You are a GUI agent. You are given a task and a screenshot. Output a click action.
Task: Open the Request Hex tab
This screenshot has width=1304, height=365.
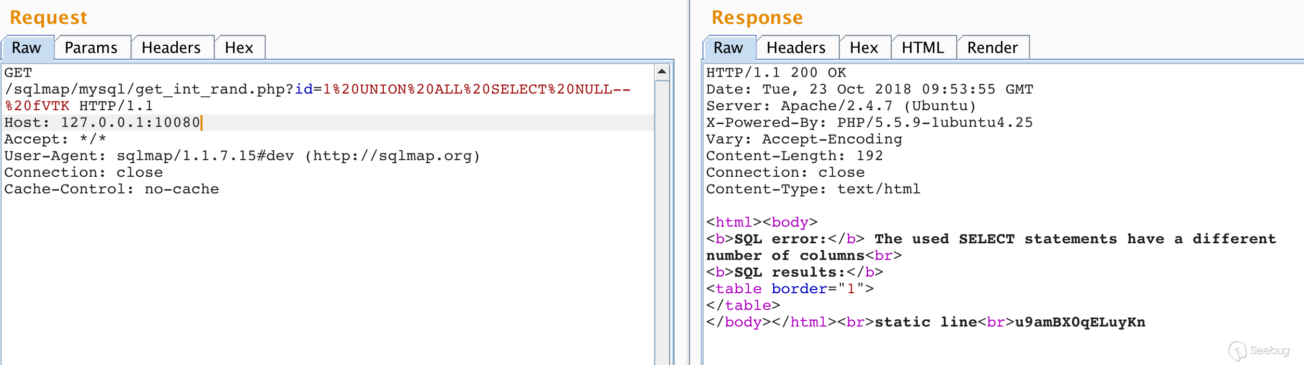tap(239, 48)
